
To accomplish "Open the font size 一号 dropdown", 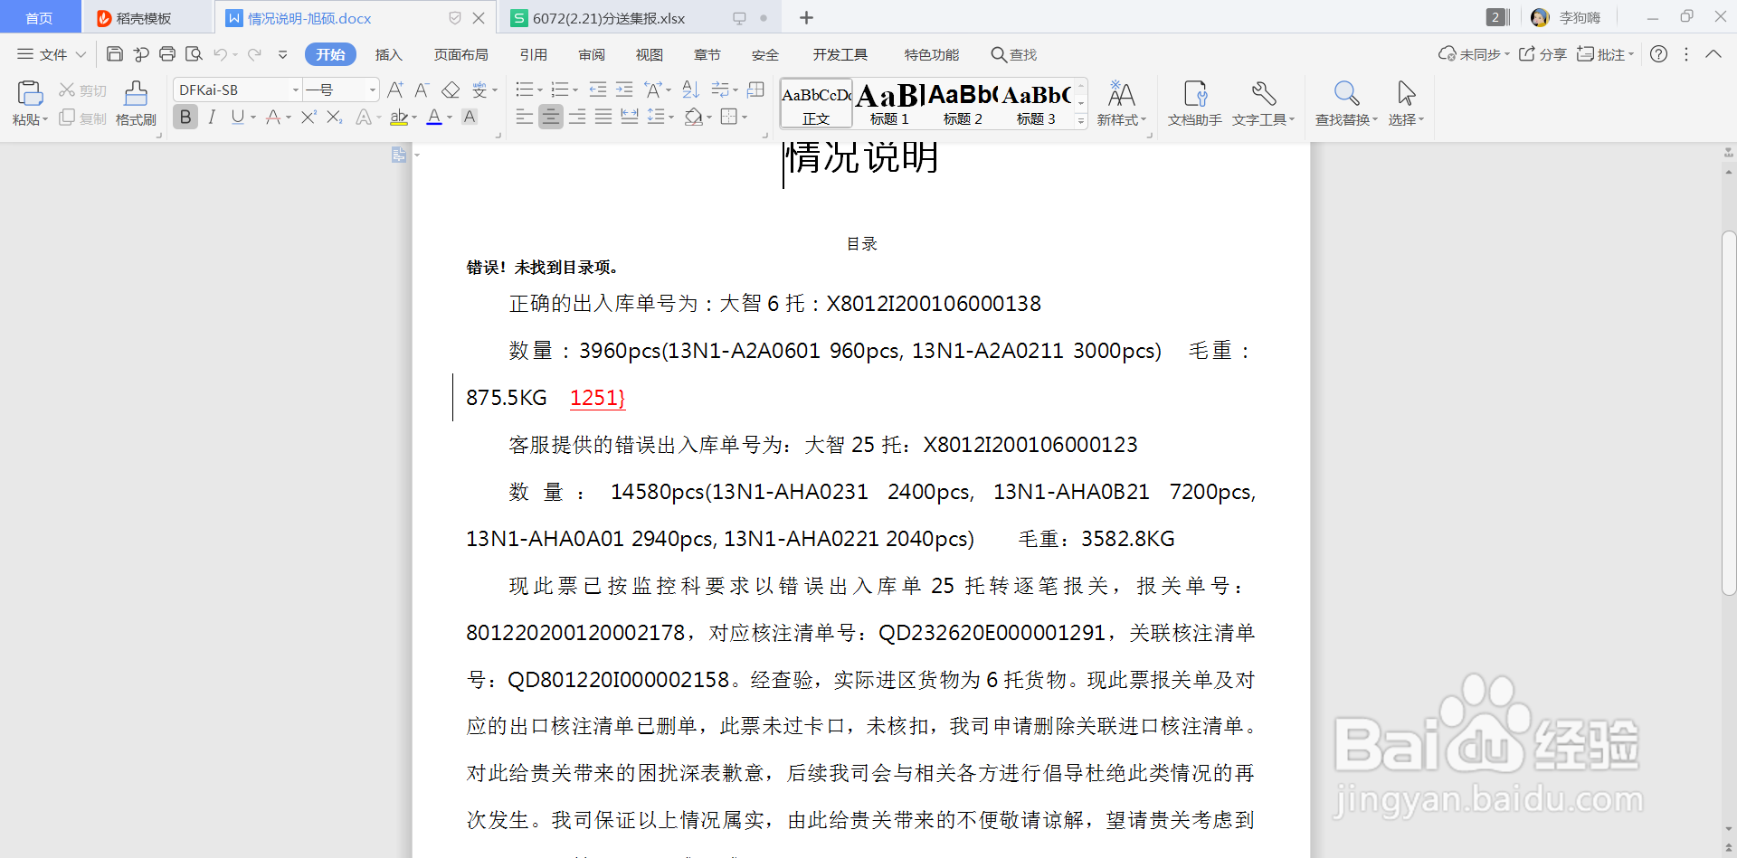I will (x=372, y=90).
